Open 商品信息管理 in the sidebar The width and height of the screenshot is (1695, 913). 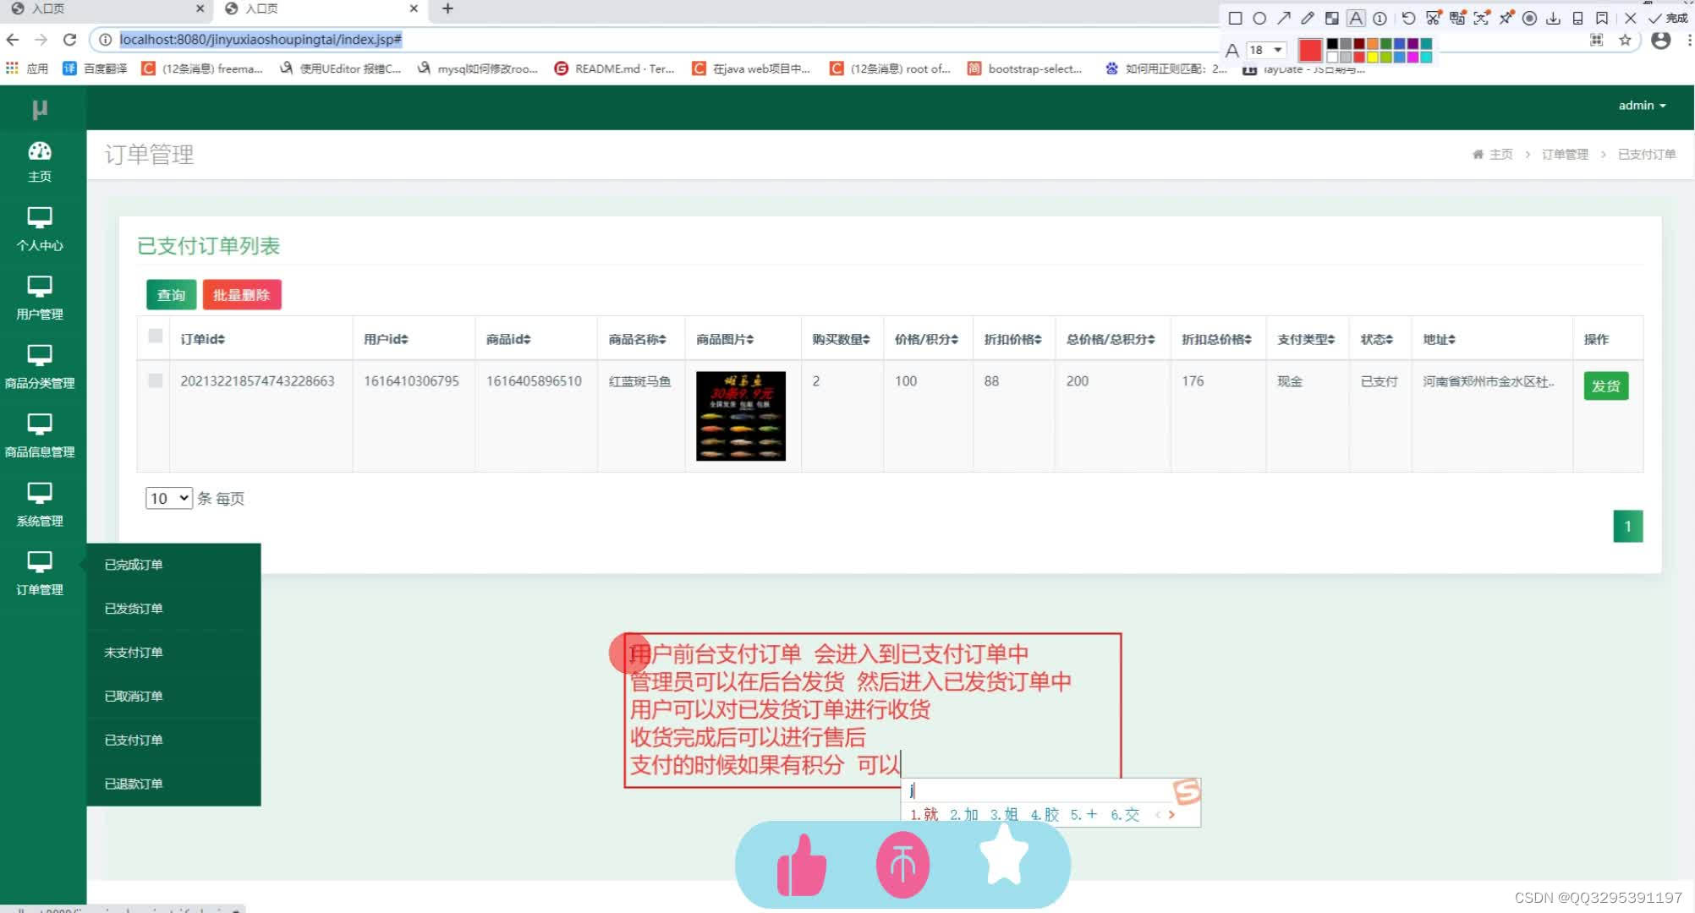(40, 436)
